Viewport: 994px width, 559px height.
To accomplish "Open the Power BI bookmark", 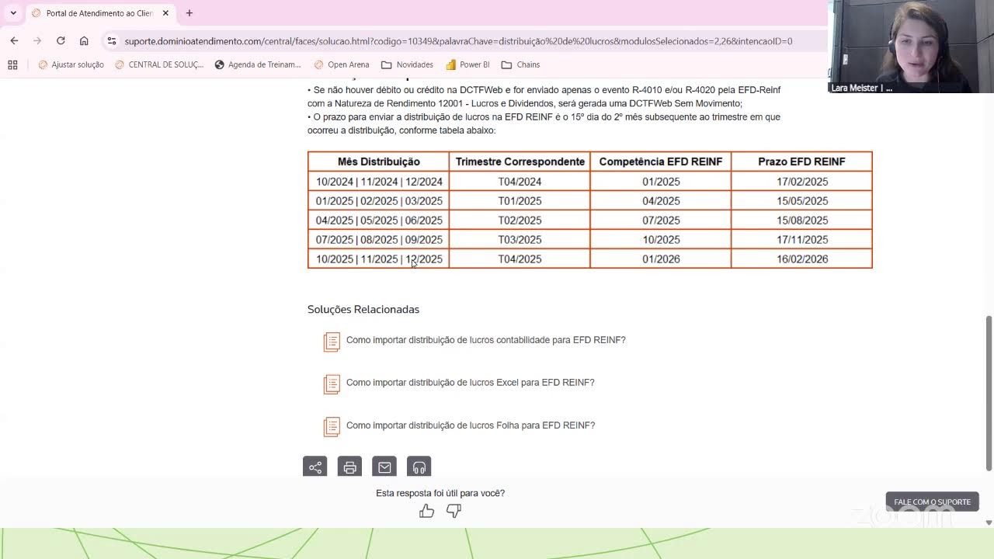I will 467,64.
